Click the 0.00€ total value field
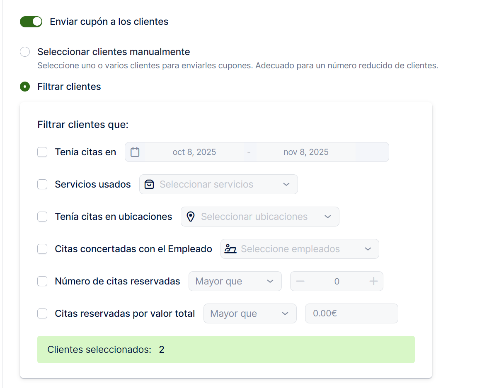Image resolution: width=499 pixels, height=388 pixels. [x=351, y=313]
